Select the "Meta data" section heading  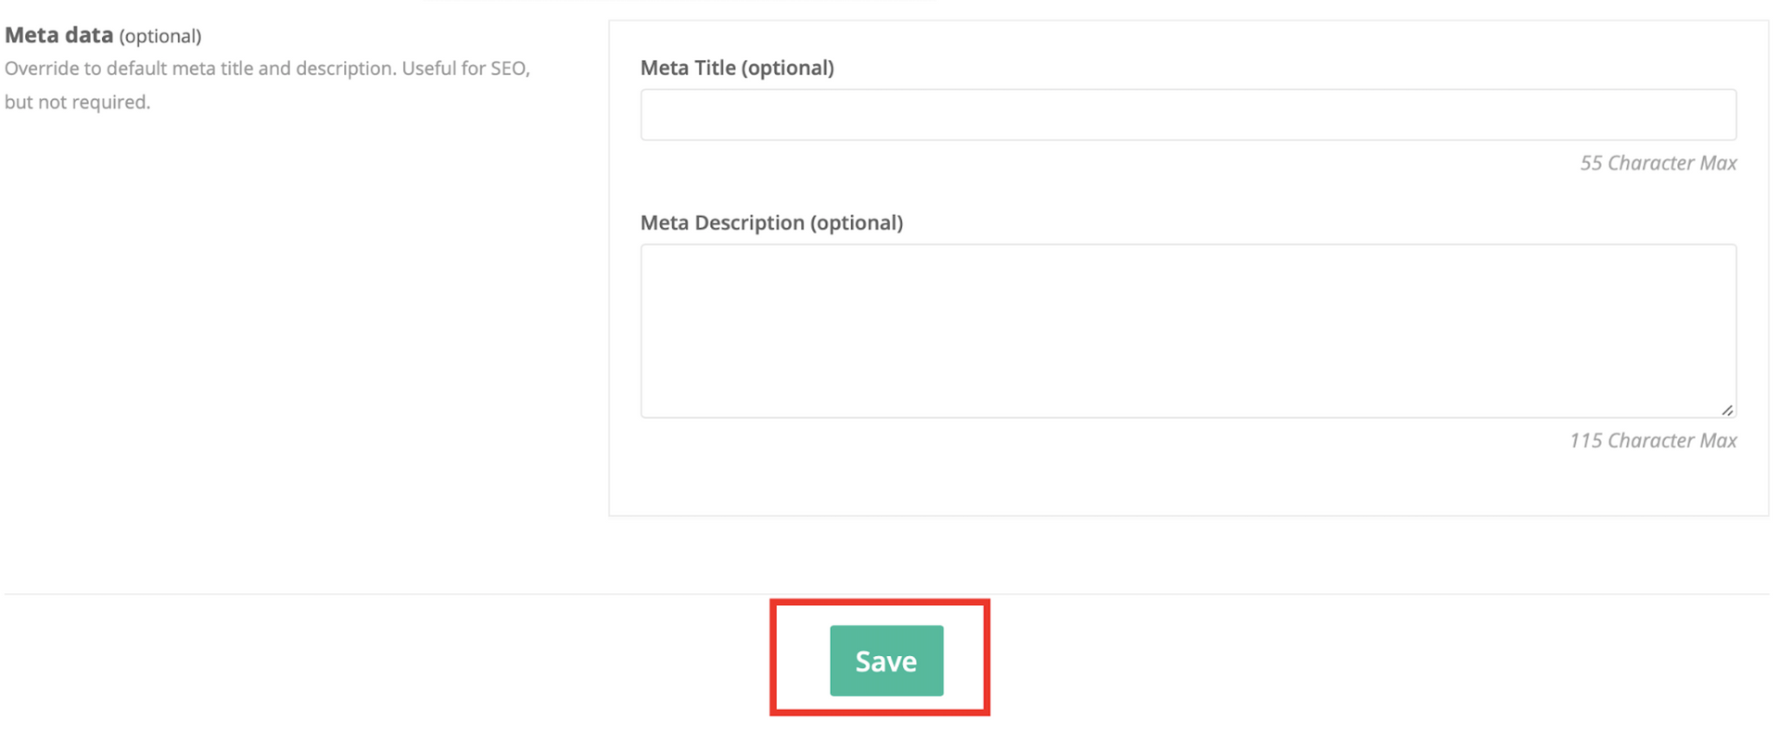pyautogui.click(x=59, y=35)
